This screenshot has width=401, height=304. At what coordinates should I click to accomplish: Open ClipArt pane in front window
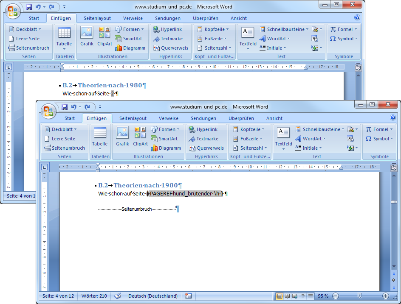click(140, 137)
